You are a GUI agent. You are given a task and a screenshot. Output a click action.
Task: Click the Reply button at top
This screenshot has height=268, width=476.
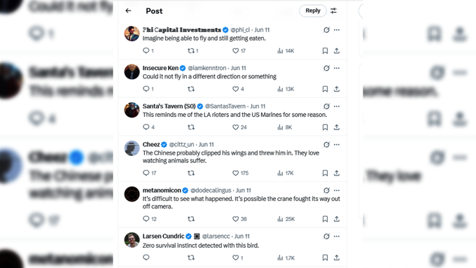[313, 10]
